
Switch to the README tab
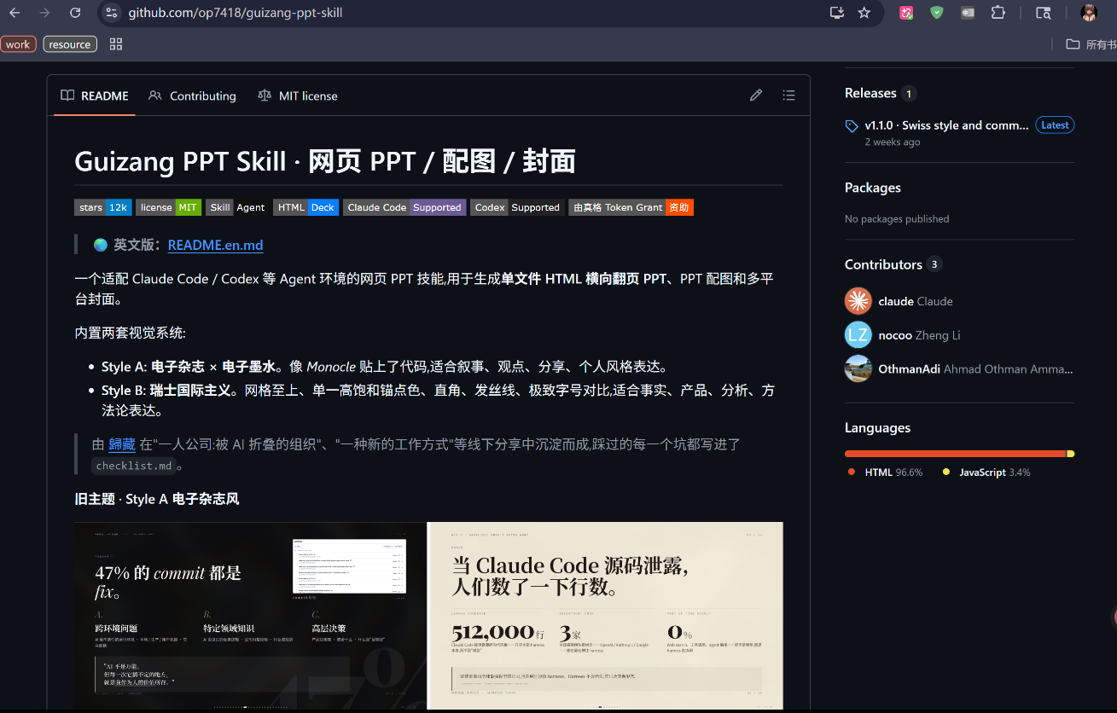[95, 96]
